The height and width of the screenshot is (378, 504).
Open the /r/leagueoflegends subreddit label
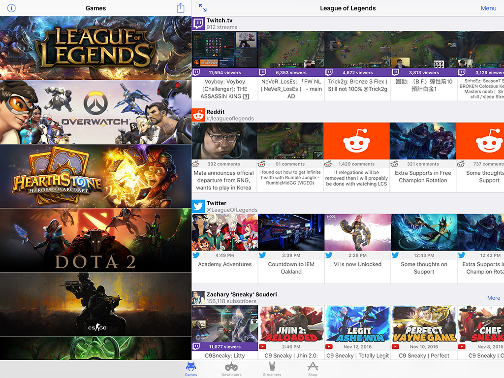pyautogui.click(x=230, y=119)
